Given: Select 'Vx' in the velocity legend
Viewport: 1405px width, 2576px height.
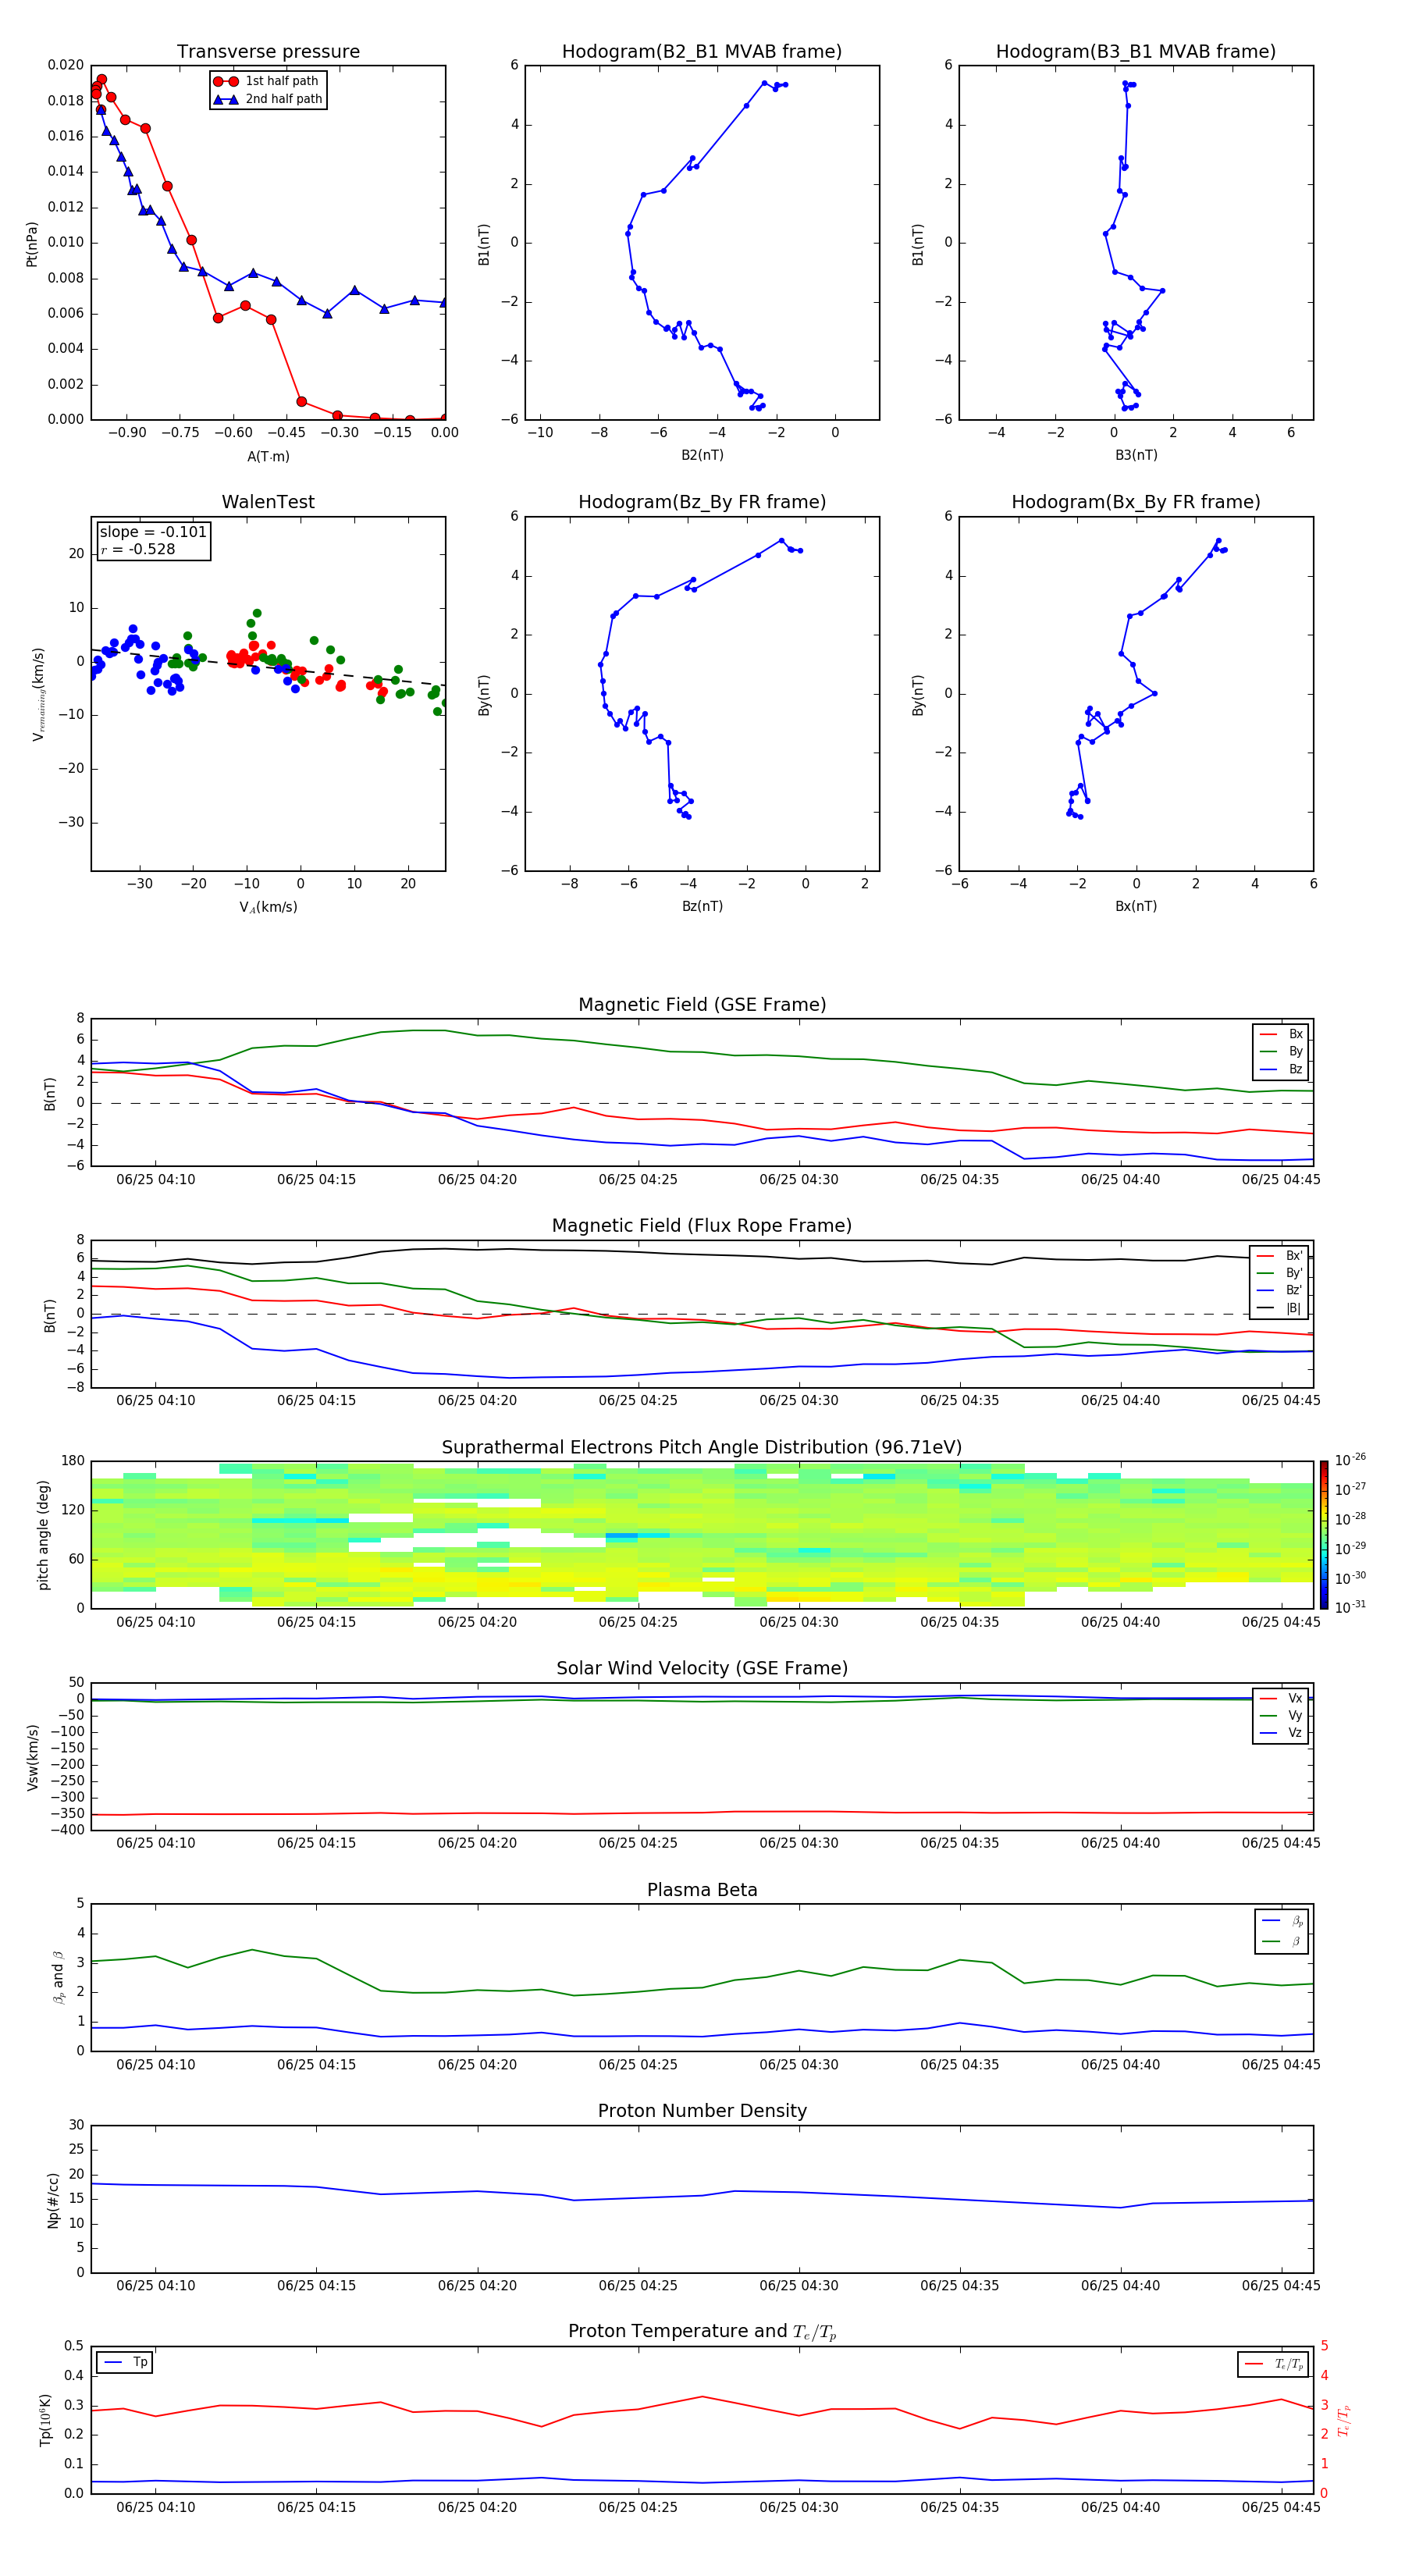Looking at the screenshot, I should [x=1281, y=1698].
